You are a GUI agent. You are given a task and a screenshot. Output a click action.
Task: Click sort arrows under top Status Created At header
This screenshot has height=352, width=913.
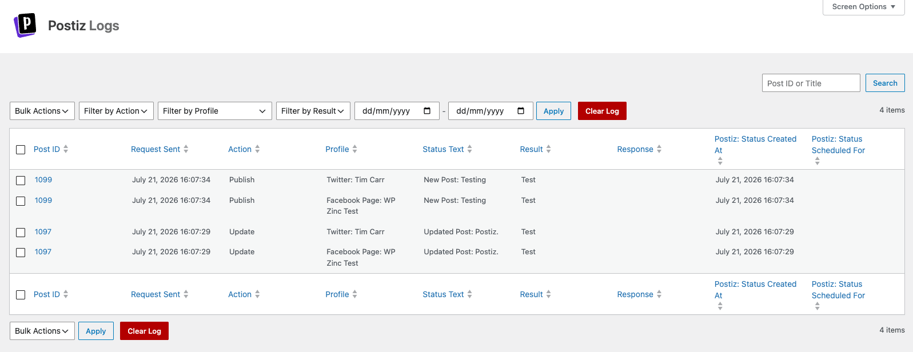720,161
